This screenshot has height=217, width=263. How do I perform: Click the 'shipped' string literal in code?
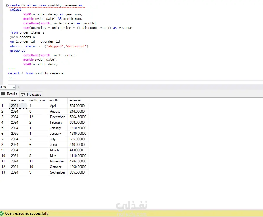55,46
